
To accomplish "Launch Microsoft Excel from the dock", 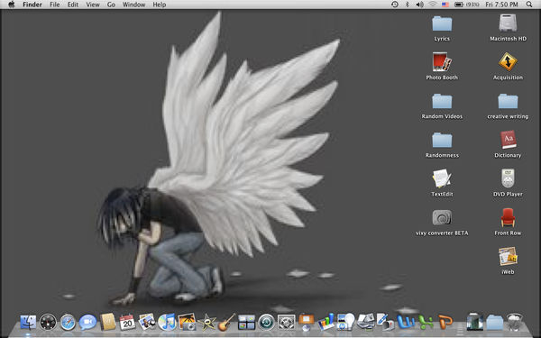I will click(x=426, y=323).
